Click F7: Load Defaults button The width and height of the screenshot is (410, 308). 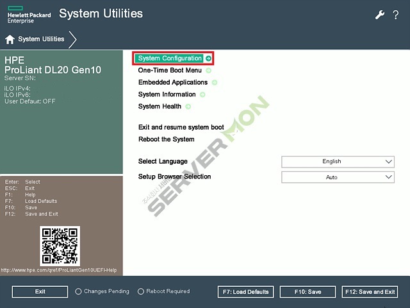(246, 292)
